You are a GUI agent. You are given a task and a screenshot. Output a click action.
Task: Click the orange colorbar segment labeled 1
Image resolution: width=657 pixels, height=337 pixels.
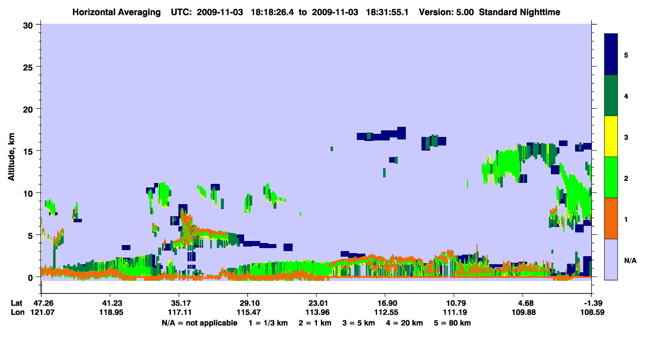(x=611, y=218)
